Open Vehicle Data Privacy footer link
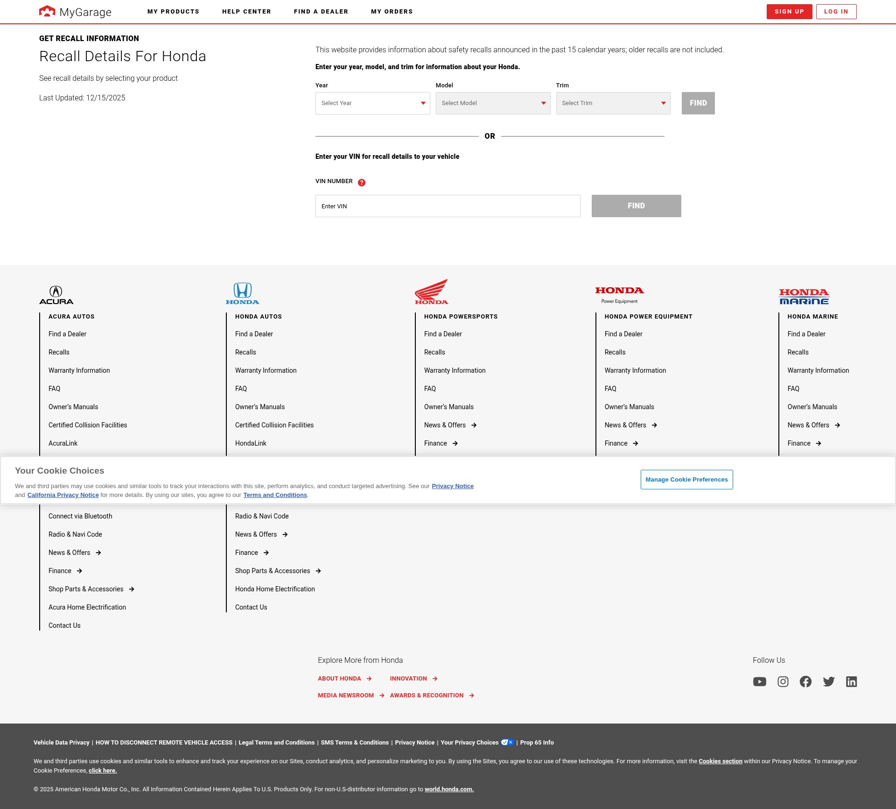The height and width of the screenshot is (809, 896). click(62, 743)
